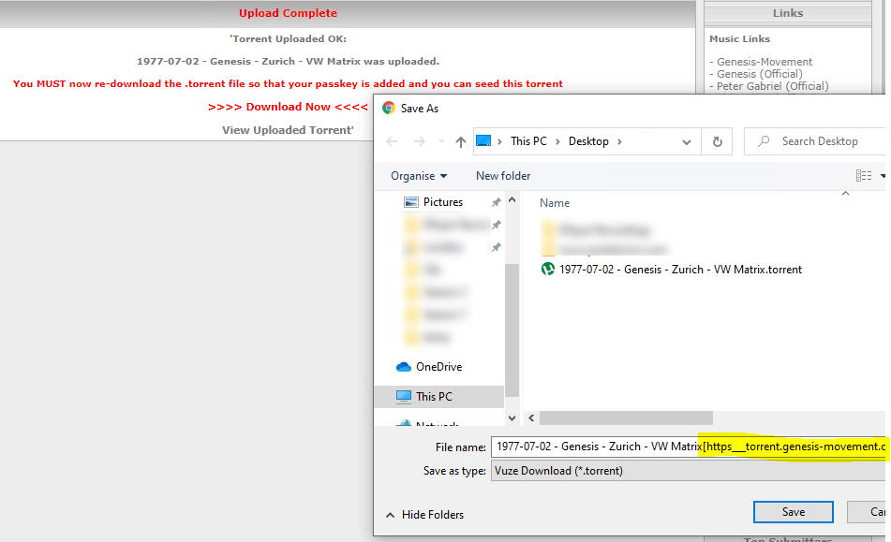Change the view layout icon

(864, 176)
